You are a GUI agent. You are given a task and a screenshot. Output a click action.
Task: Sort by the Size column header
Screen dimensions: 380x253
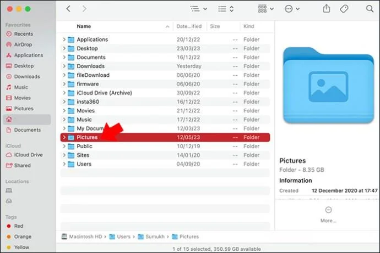pyautogui.click(x=215, y=26)
